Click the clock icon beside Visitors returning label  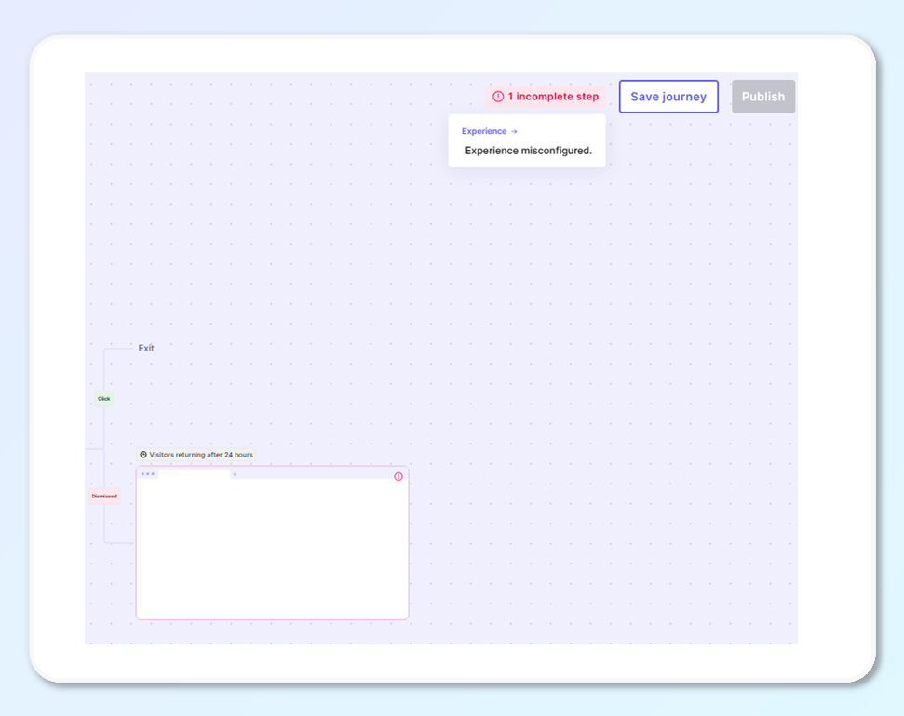coord(143,455)
